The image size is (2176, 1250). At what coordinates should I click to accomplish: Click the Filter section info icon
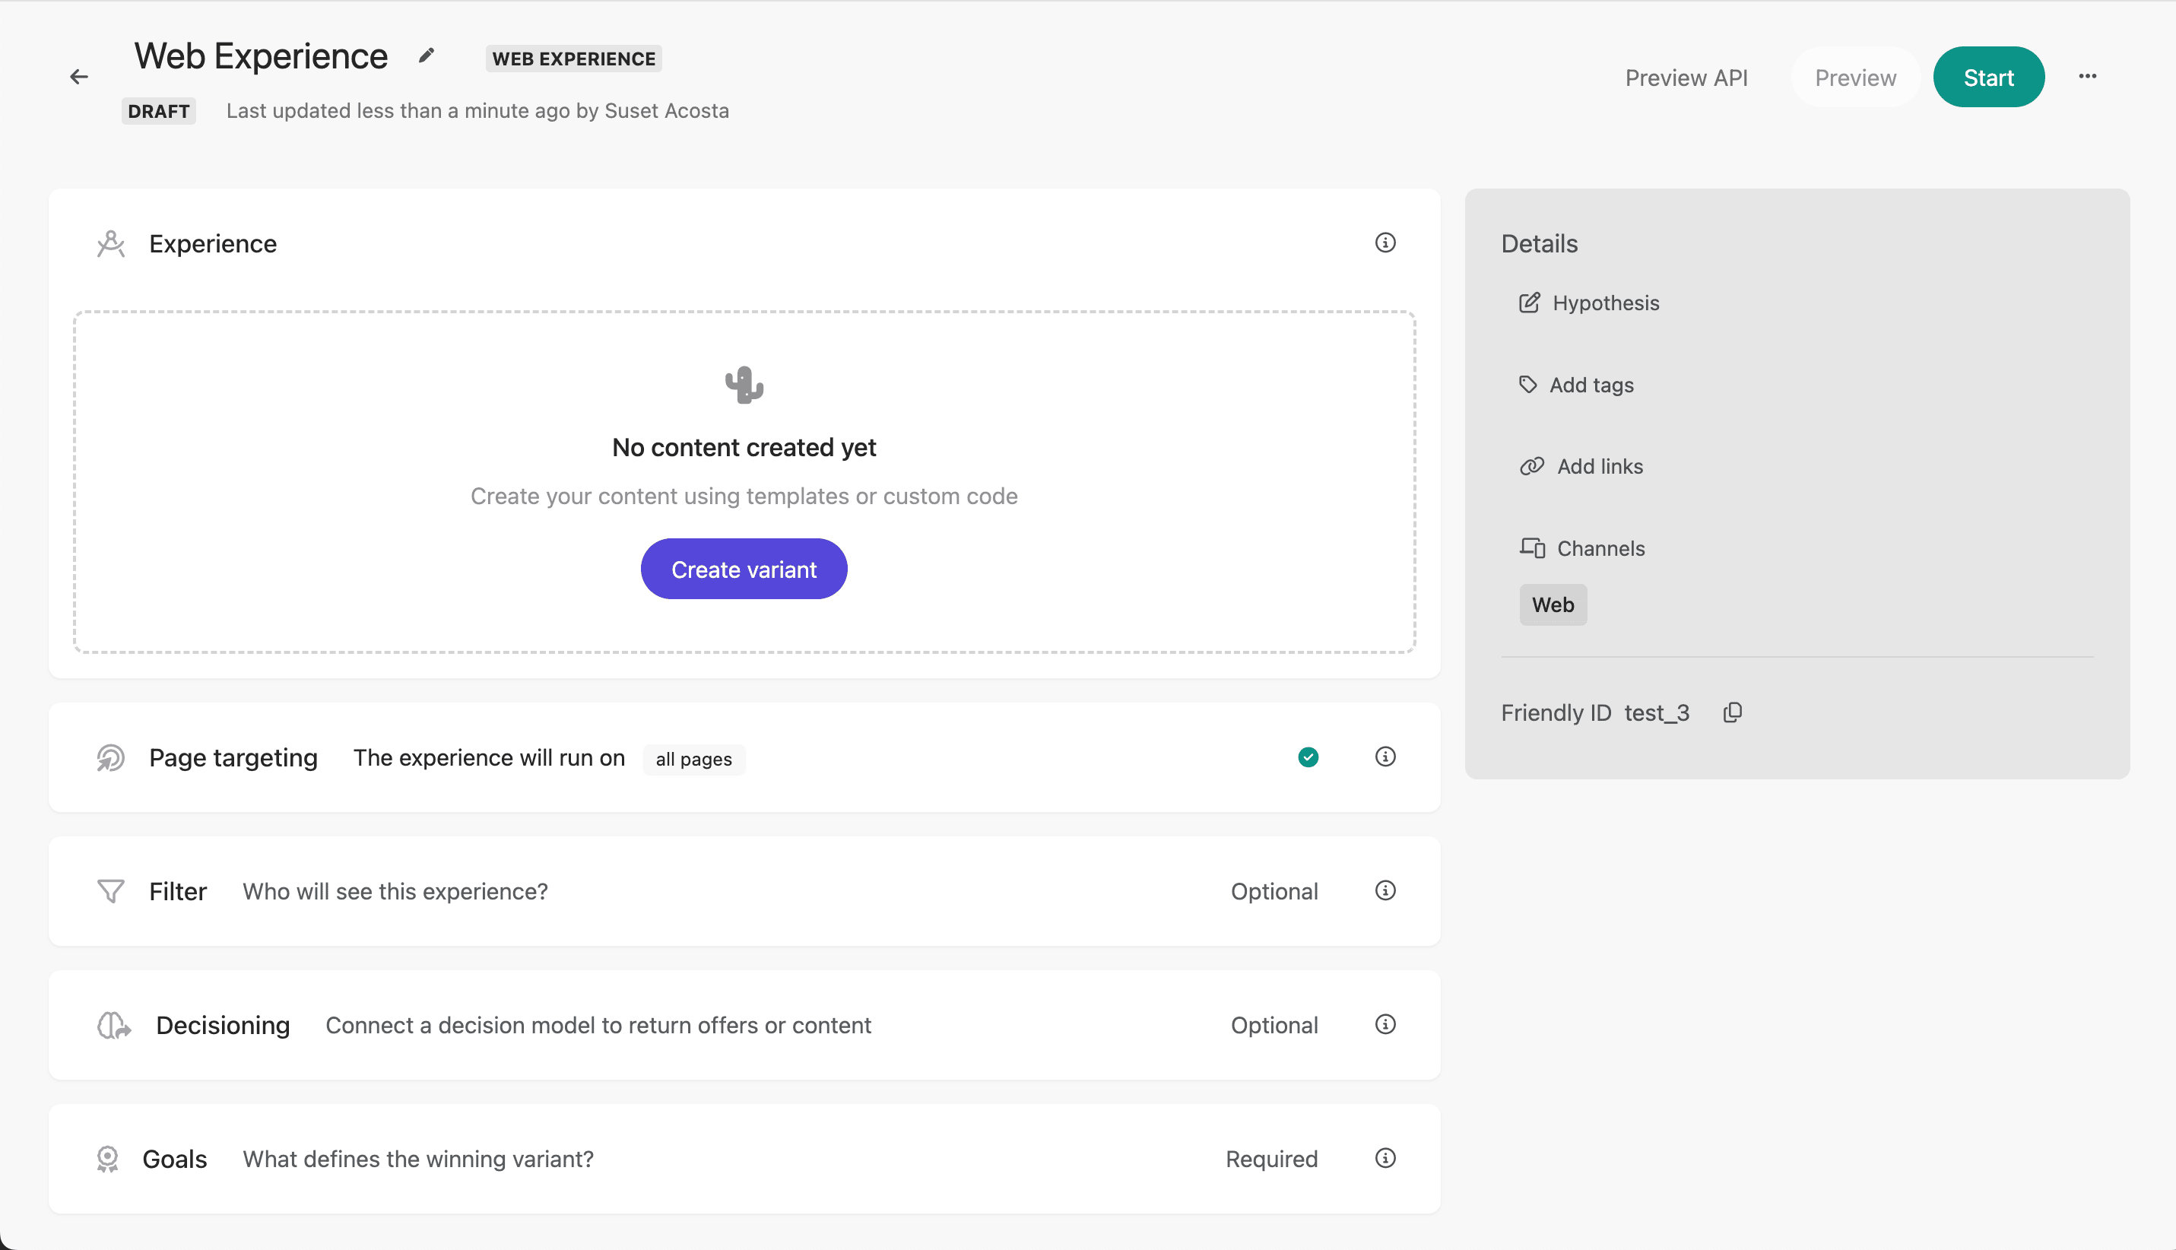pyautogui.click(x=1384, y=890)
